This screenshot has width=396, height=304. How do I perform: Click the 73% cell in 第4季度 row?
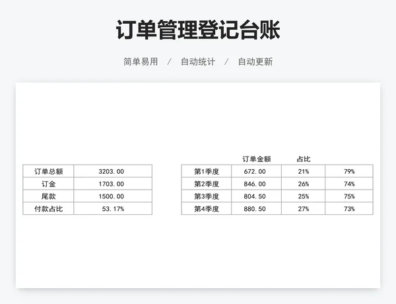[349, 209]
